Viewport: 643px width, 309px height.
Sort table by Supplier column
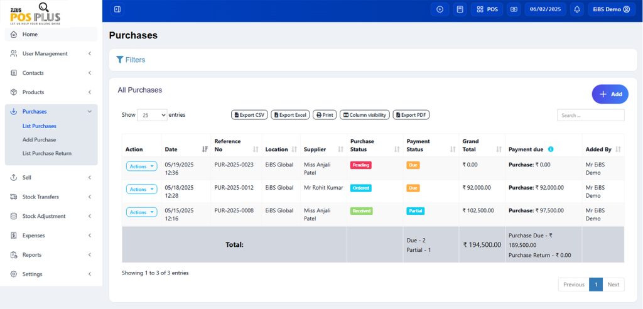coord(340,149)
